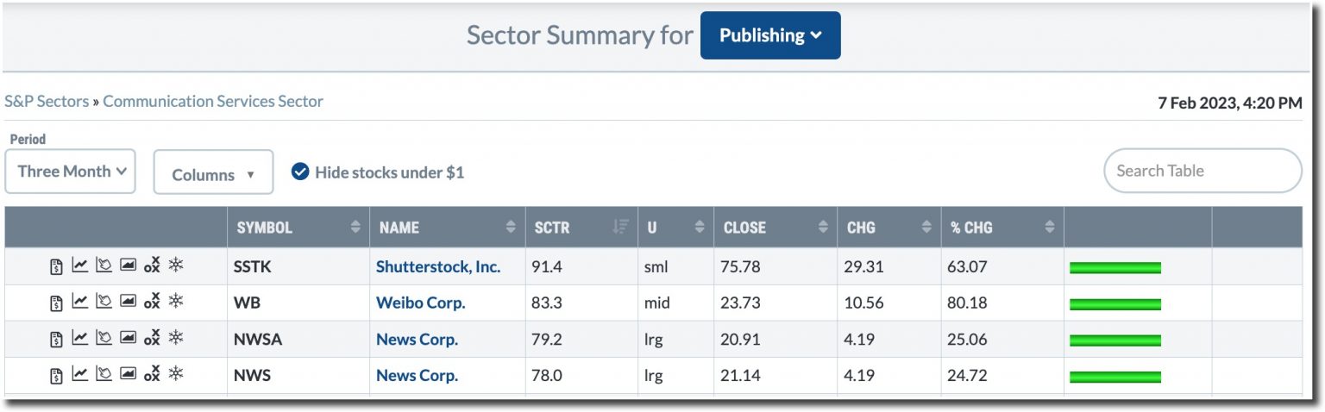Go to S&P Sectors breadcrumb link
Image resolution: width=1325 pixels, height=412 pixels.
pyautogui.click(x=47, y=101)
